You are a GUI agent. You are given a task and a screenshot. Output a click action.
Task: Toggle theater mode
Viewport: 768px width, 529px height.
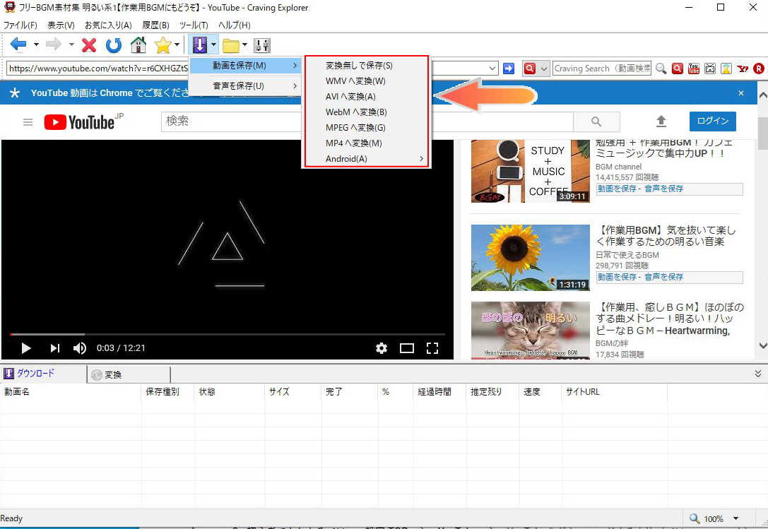coord(407,348)
